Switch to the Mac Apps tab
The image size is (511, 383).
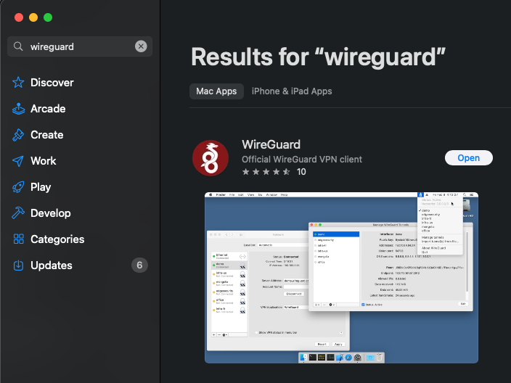tap(216, 91)
